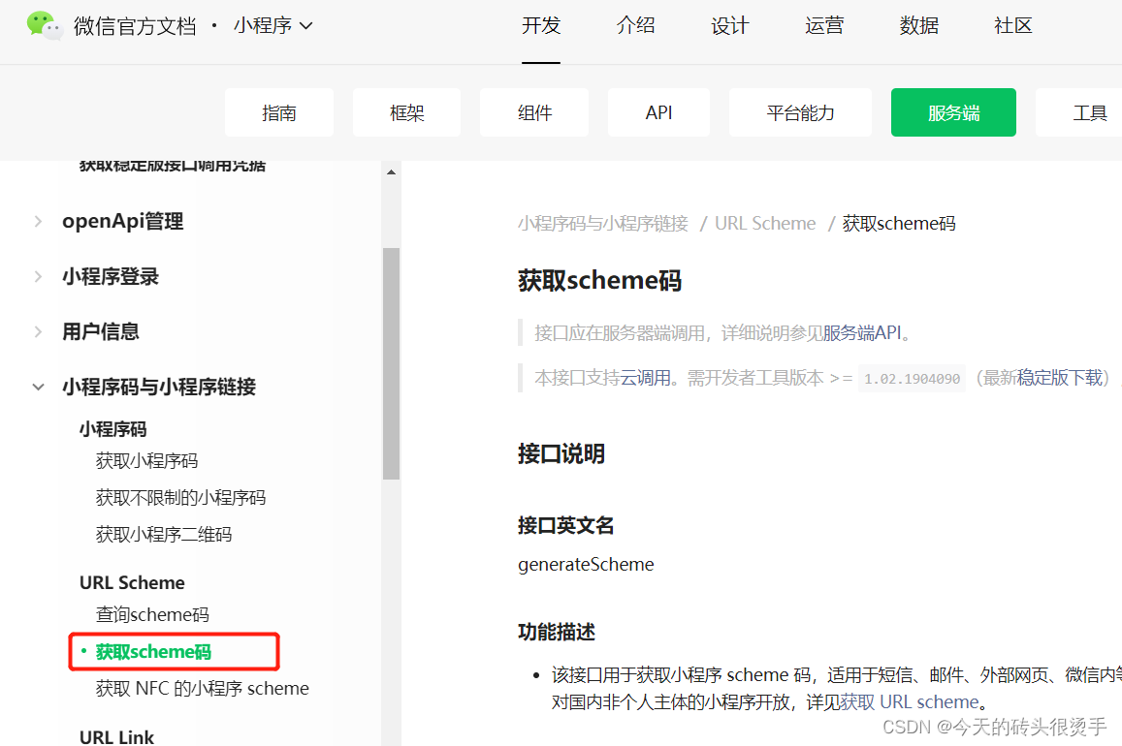Follow the 稳定版下载 link

tap(1060, 377)
